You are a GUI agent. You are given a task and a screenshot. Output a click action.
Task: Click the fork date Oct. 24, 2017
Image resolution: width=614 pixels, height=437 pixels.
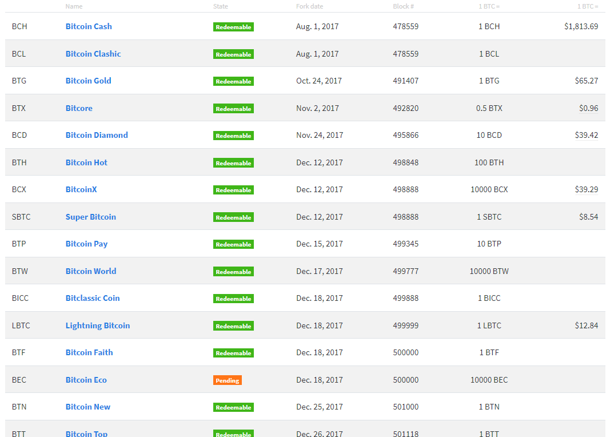point(319,81)
